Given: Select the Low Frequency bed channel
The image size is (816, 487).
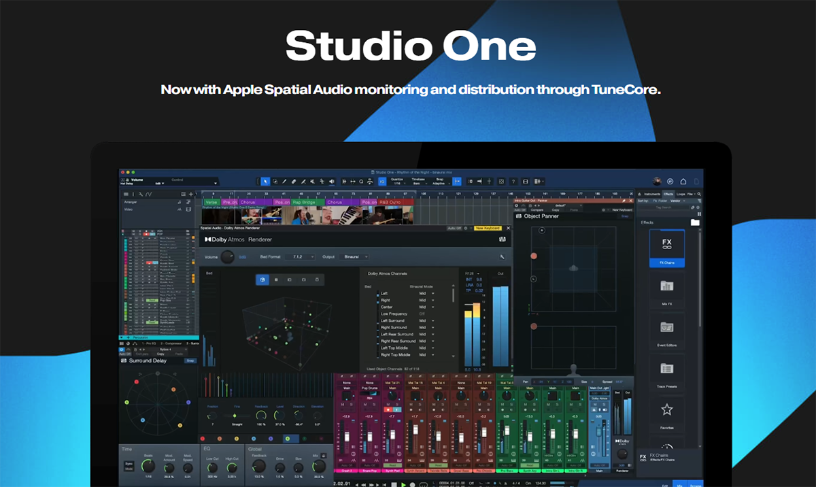Looking at the screenshot, I should pos(394,314).
